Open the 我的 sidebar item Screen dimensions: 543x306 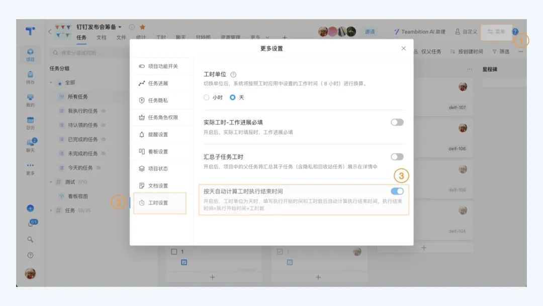coord(31,100)
